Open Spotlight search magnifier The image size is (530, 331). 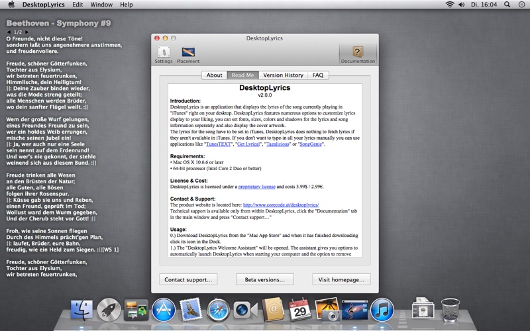point(507,5)
